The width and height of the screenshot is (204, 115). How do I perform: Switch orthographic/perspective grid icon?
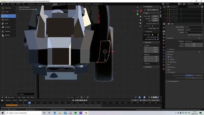point(140,26)
